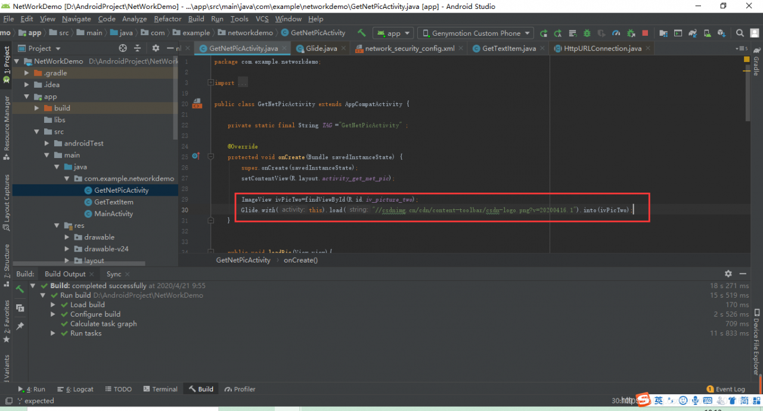The width and height of the screenshot is (763, 411).
Task: Click the Search Everywhere magnifier icon
Action: click(740, 33)
